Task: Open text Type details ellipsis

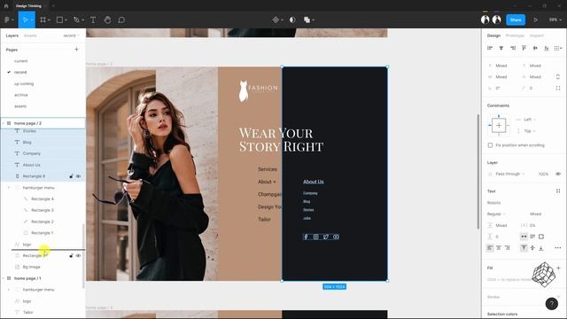Action: [558, 248]
